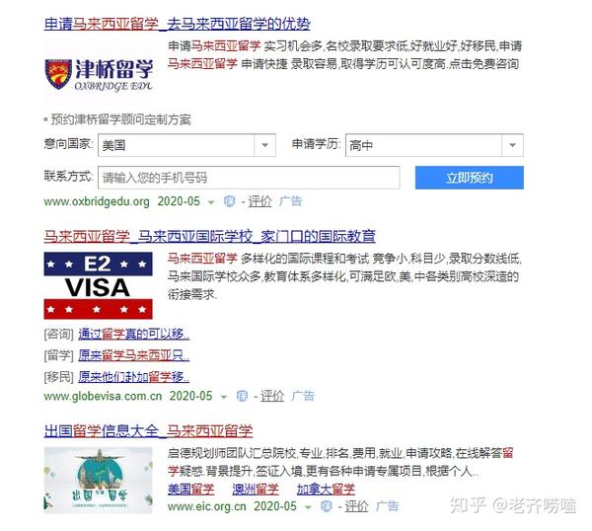This screenshot has width=592, height=531.
Task: Expand the 申请学历 dropdown showing 高中
Action: tap(434, 145)
